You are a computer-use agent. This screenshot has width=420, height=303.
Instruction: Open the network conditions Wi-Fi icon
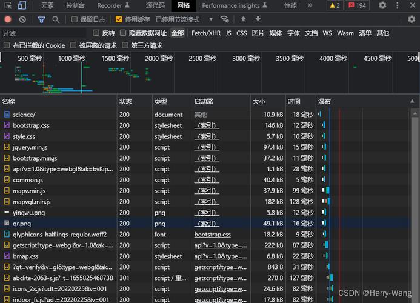tap(224, 19)
